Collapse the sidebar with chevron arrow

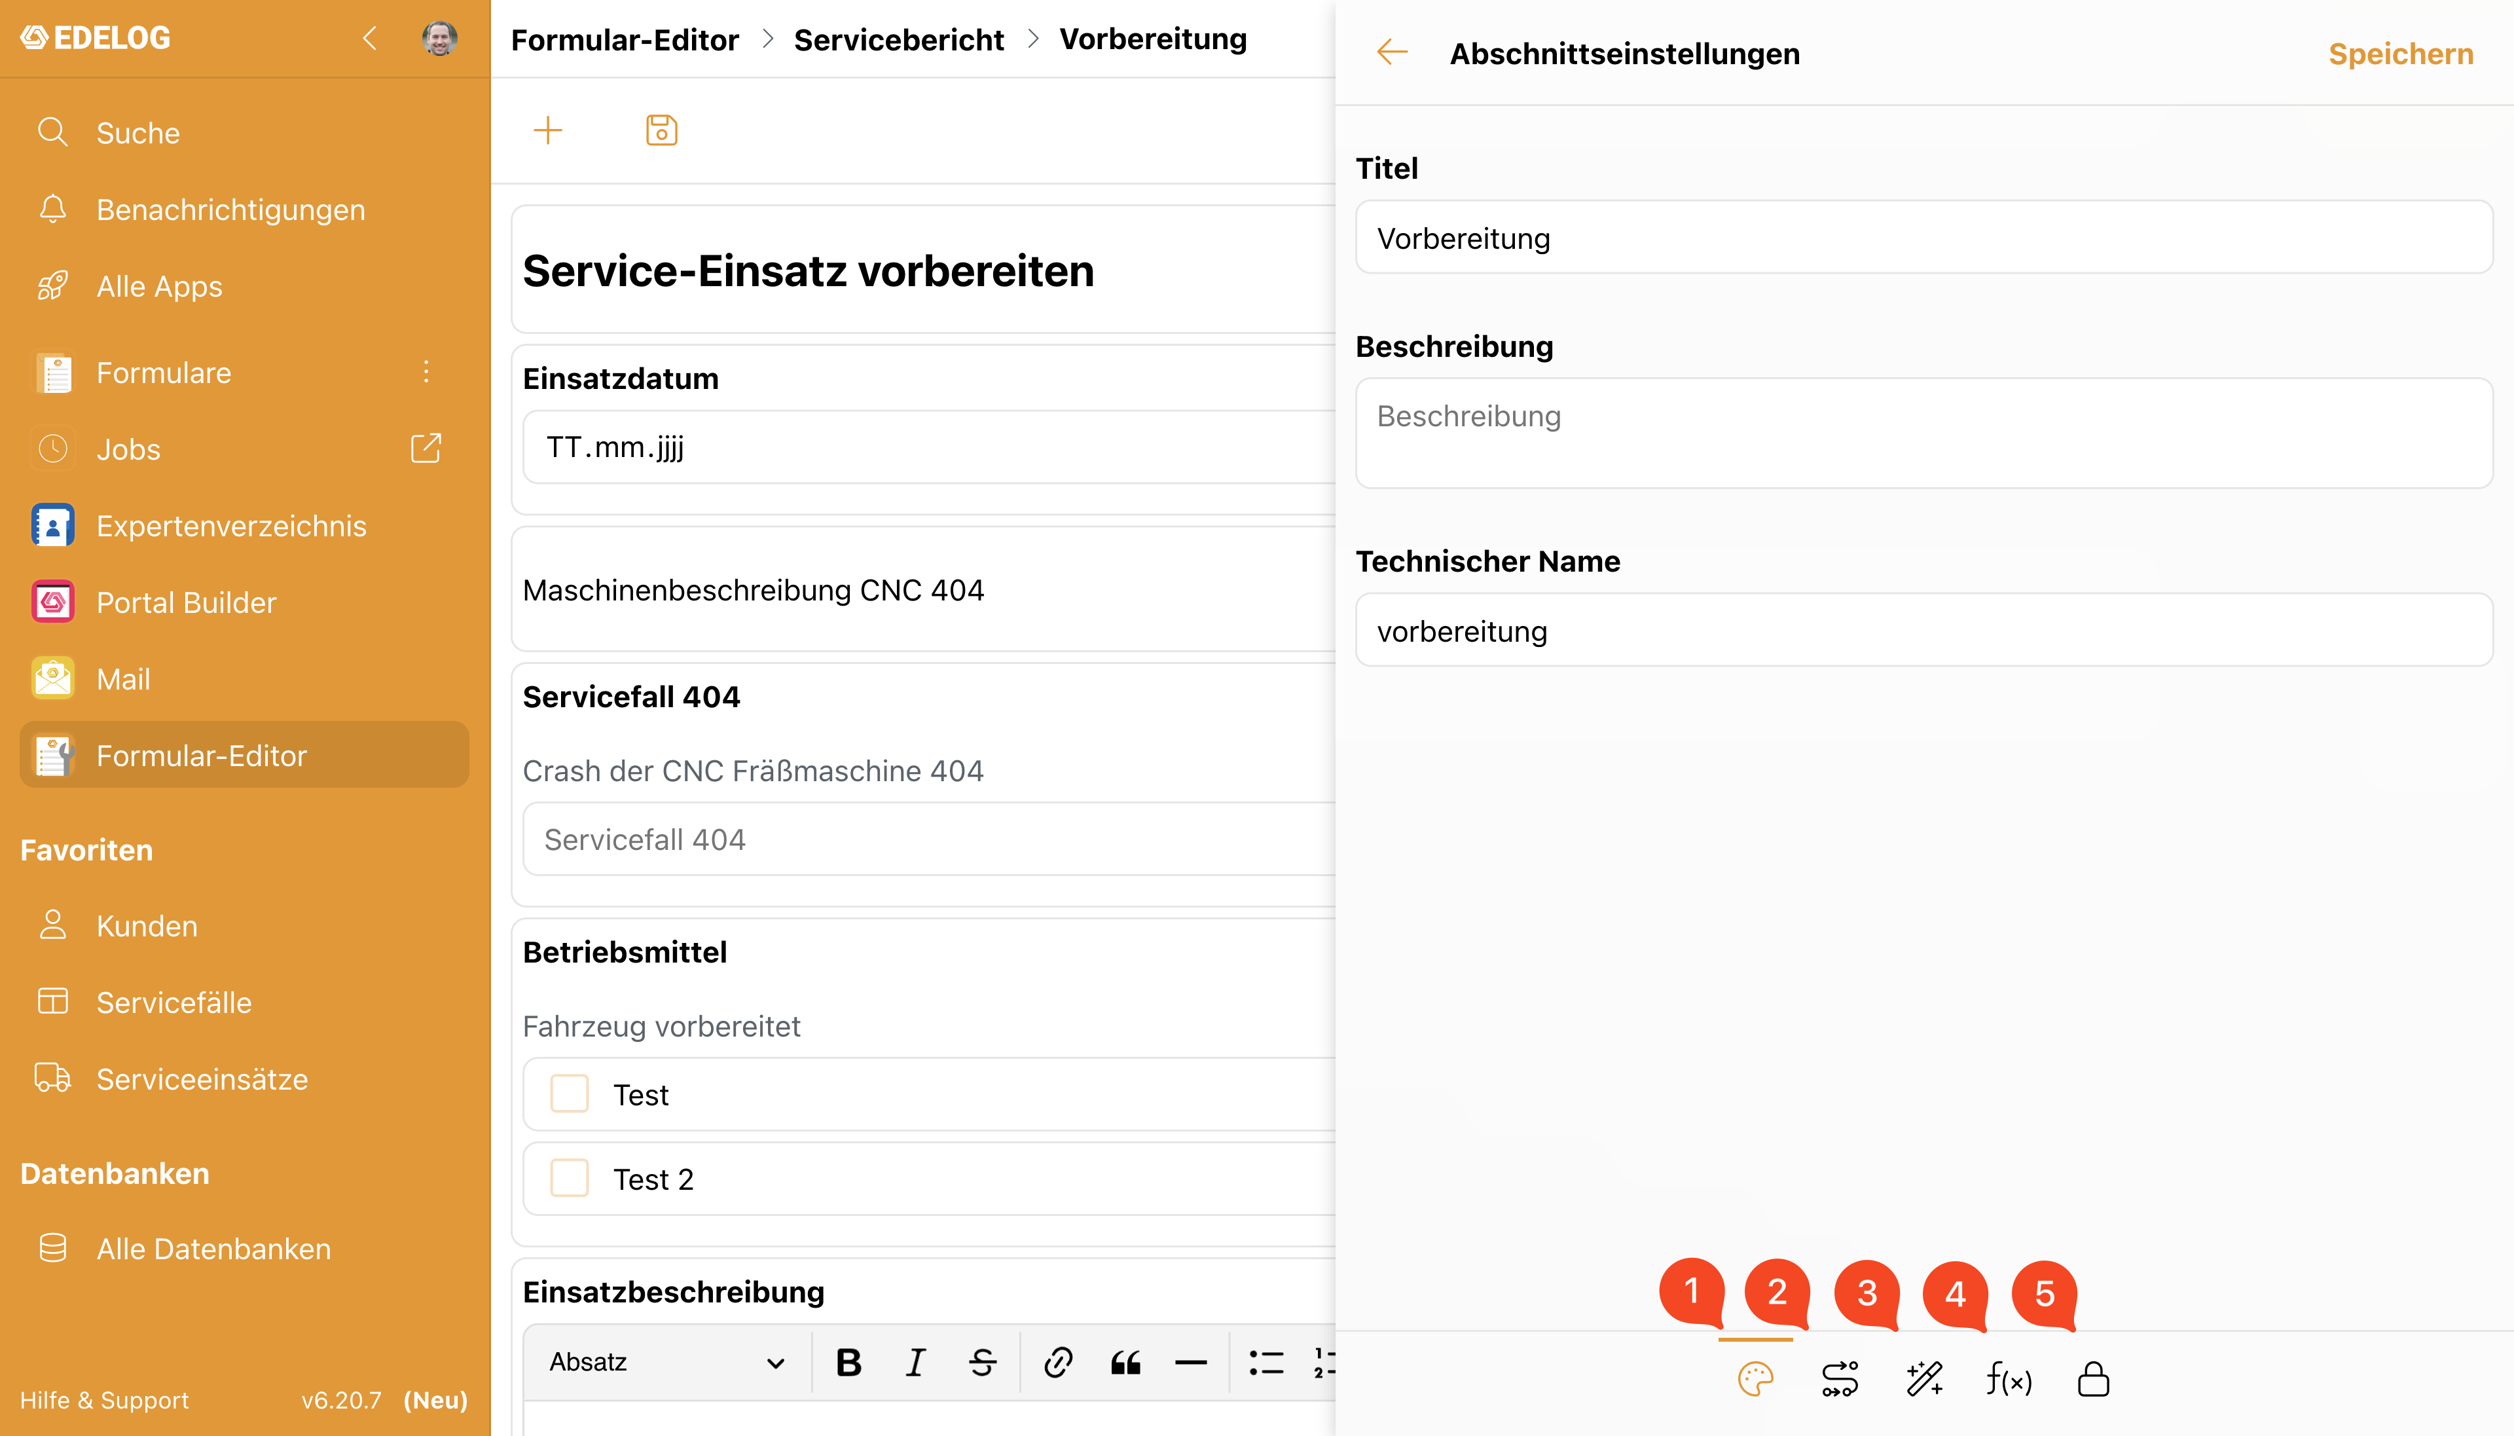point(370,39)
